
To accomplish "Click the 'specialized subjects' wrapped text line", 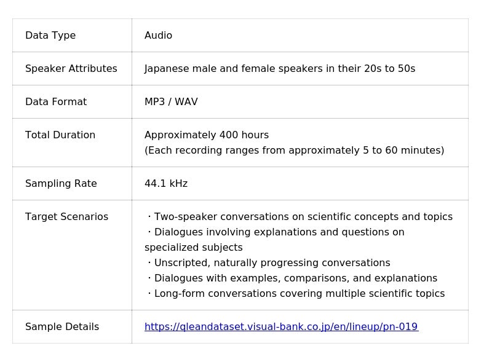I will pyautogui.click(x=193, y=248).
